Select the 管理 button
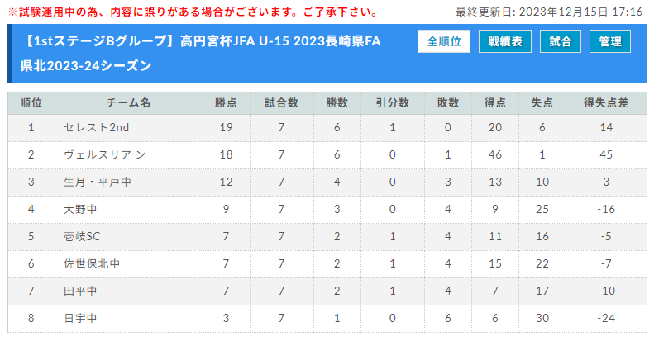 610,41
